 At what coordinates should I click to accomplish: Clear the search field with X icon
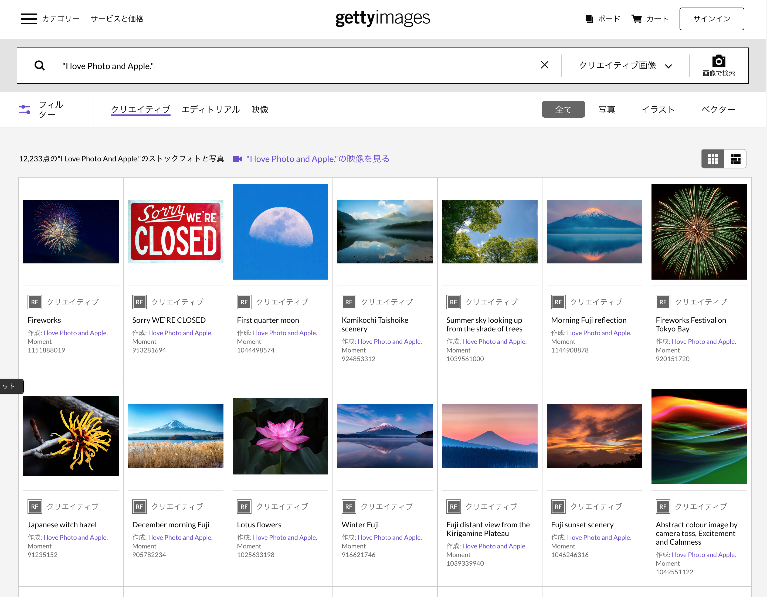[x=544, y=65]
